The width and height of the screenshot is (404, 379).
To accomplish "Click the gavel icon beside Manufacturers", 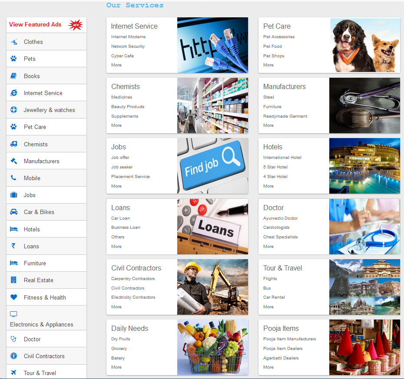I will (x=14, y=161).
